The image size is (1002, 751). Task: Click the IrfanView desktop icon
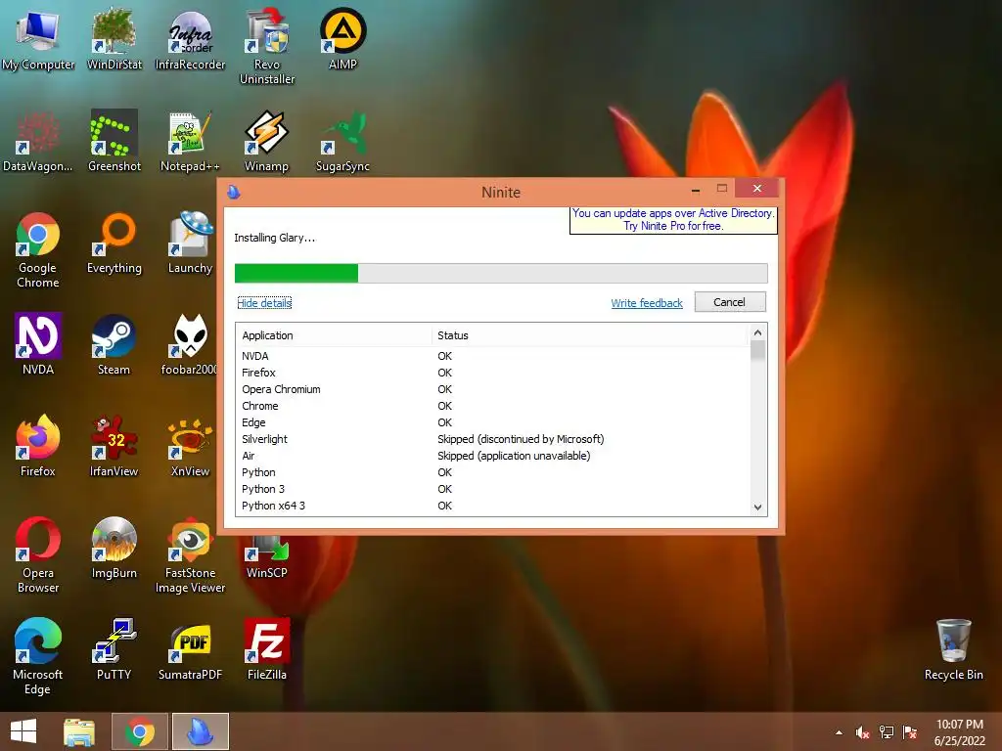click(114, 446)
